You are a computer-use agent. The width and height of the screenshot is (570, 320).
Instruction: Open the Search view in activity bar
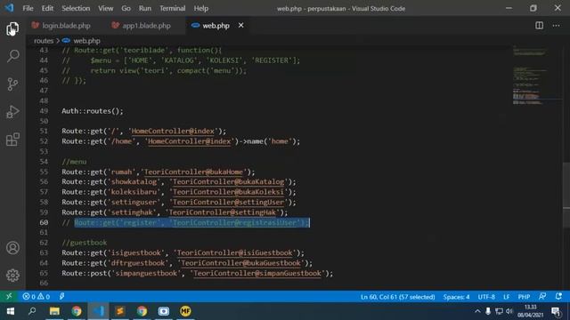pyautogui.click(x=12, y=56)
